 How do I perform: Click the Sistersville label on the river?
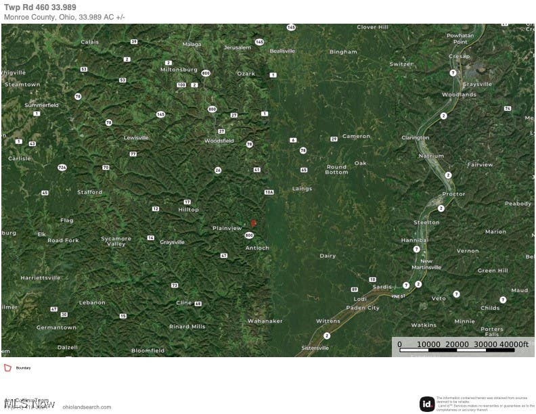[315, 348]
